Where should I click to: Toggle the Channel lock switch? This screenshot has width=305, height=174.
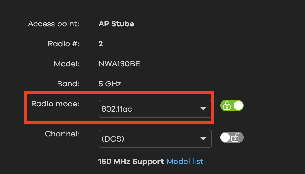(x=232, y=138)
